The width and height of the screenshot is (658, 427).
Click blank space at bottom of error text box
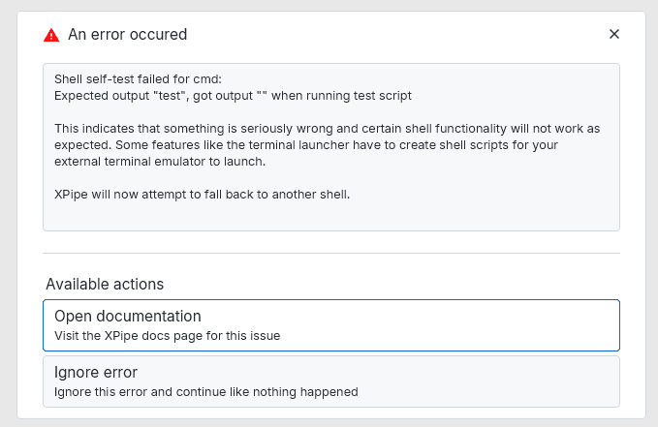tap(329, 218)
